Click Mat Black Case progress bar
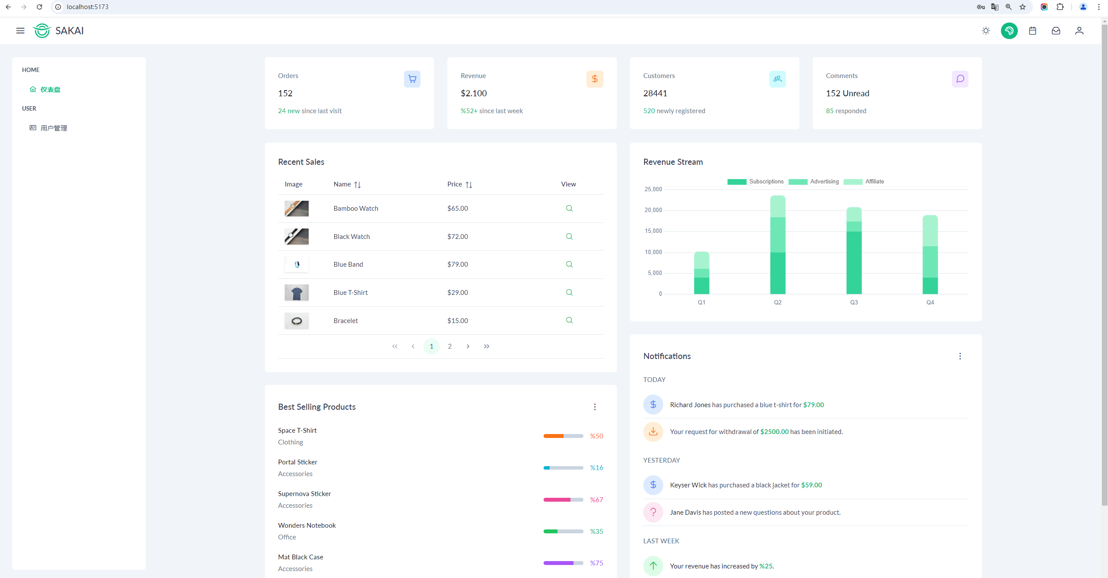The height and width of the screenshot is (578, 1108). (563, 563)
